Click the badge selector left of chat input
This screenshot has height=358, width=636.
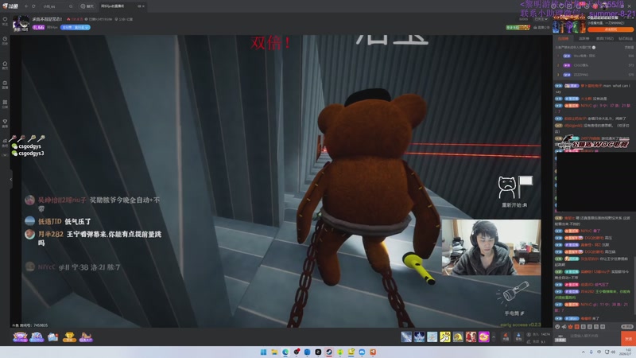point(560,337)
